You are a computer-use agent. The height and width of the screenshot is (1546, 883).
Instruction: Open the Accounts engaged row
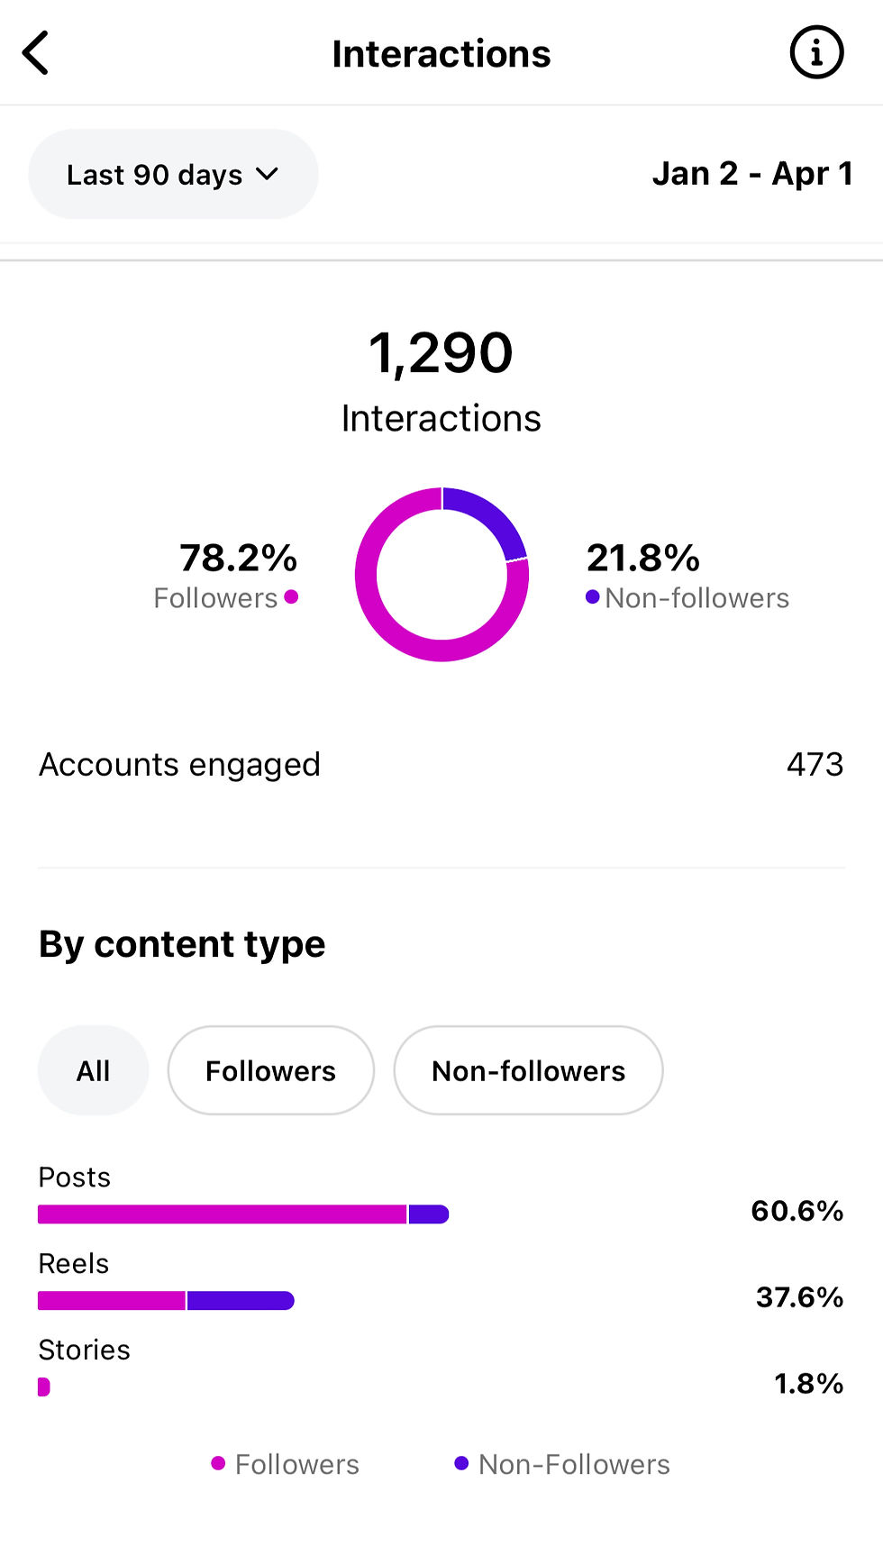[441, 765]
